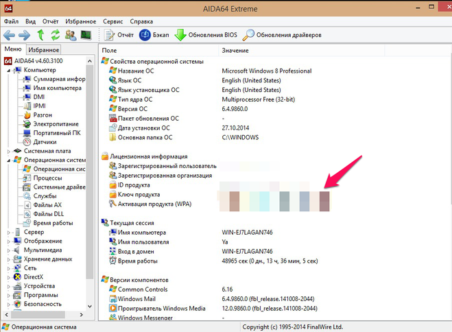This screenshot has height=332, width=452.
Task: Select Файлы DLL tree item
Action: (44, 214)
